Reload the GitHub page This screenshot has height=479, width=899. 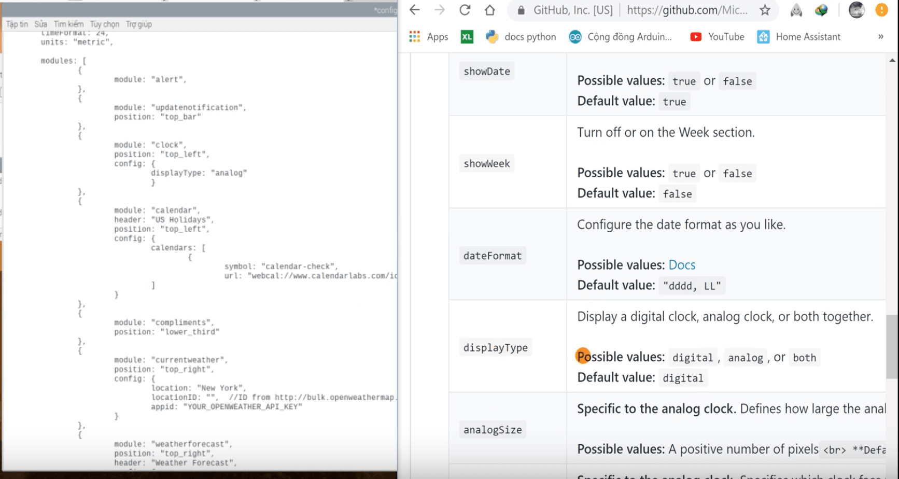(465, 10)
